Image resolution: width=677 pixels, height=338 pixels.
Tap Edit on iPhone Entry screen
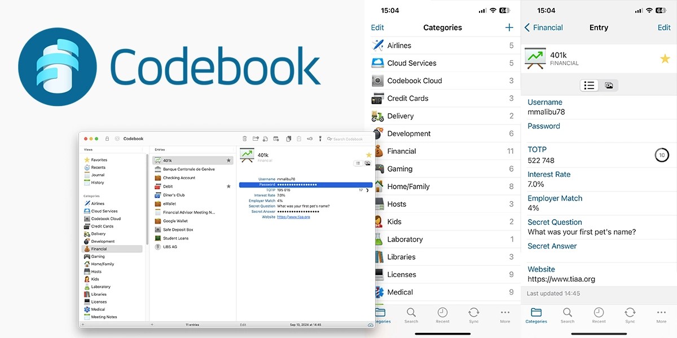pos(664,28)
